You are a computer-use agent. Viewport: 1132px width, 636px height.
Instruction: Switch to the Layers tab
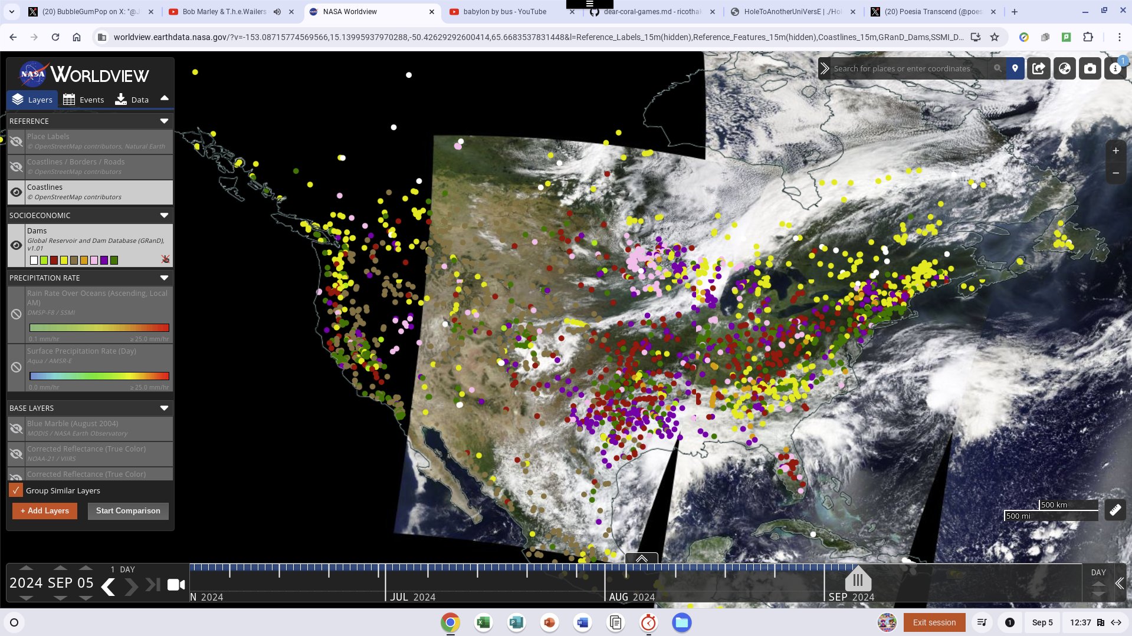32,100
